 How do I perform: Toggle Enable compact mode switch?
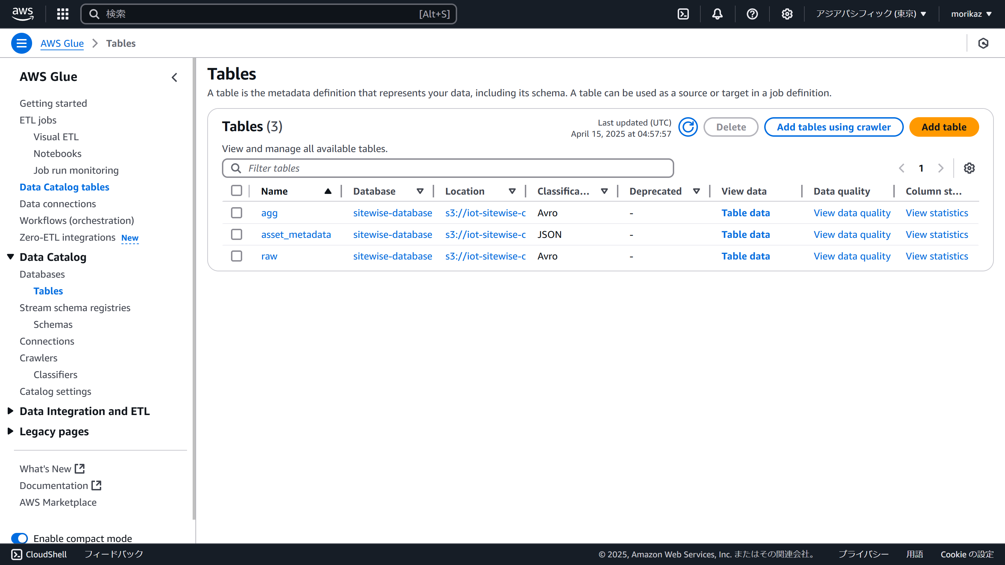[x=20, y=538]
